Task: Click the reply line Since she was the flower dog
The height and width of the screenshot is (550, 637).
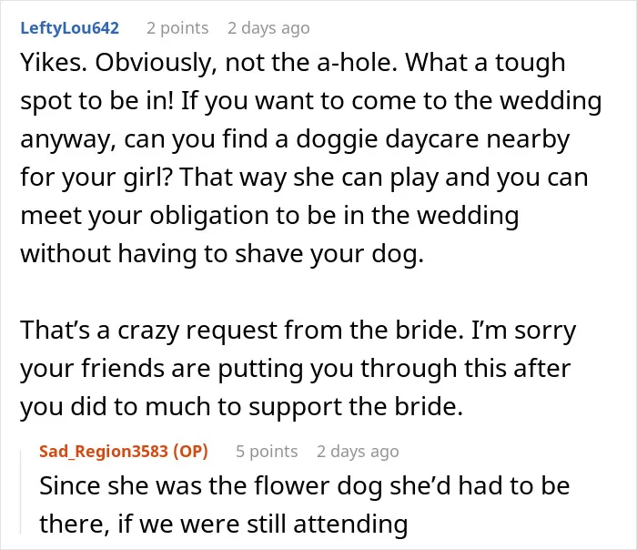Action: pos(305,486)
